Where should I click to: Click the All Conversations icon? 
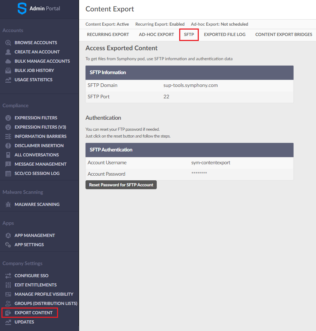tap(8, 155)
